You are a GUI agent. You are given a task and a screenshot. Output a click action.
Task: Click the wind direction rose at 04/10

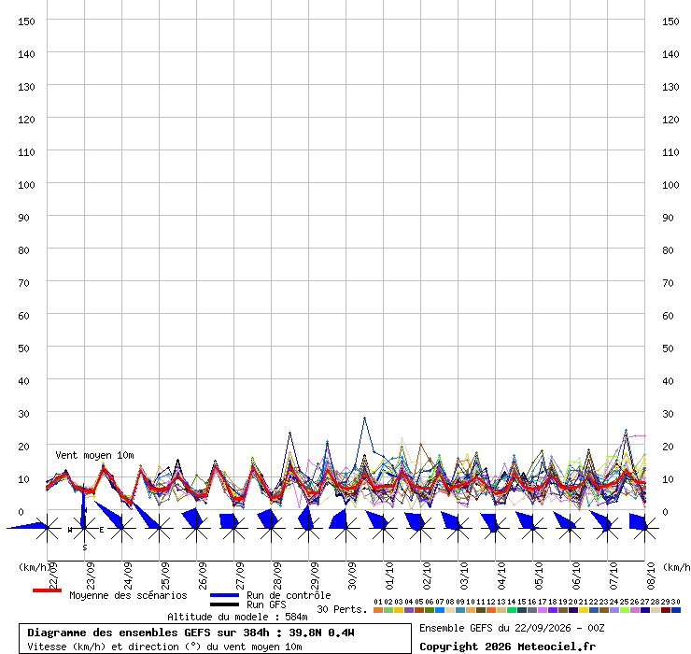point(495,528)
